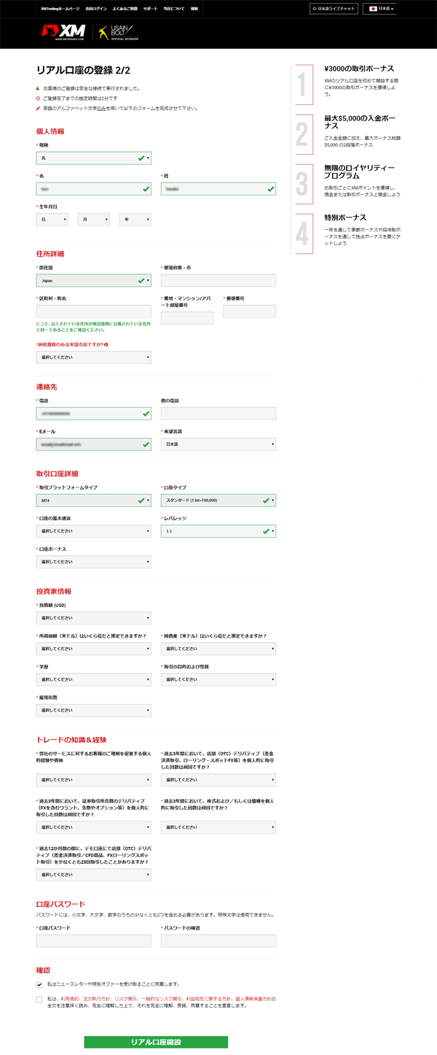Open the birth day (日) dropdown
The width and height of the screenshot is (437, 1055).
tap(52, 220)
